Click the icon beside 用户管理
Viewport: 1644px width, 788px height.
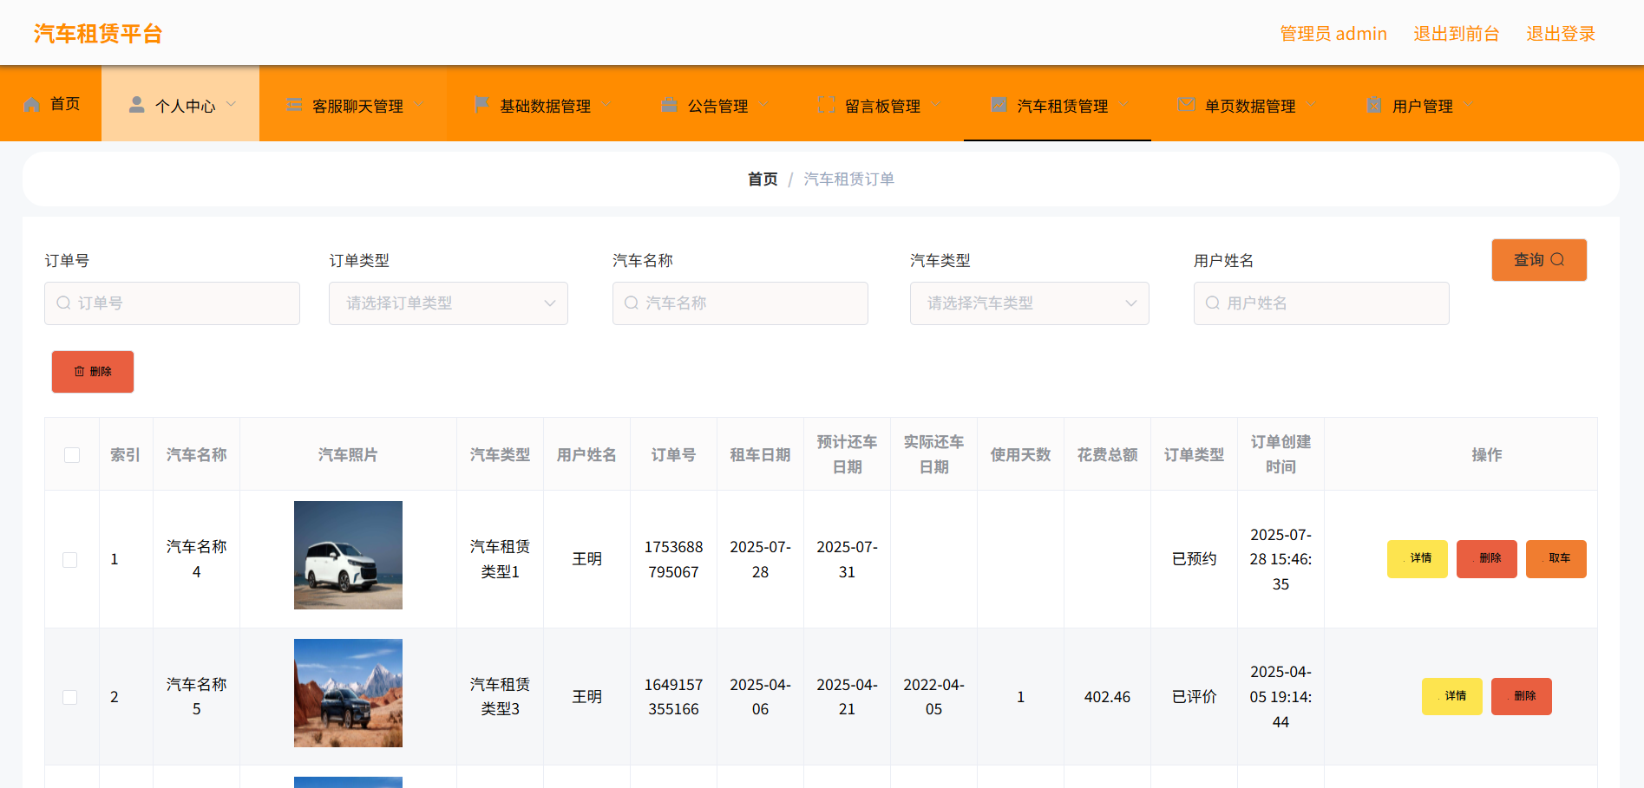tap(1373, 105)
